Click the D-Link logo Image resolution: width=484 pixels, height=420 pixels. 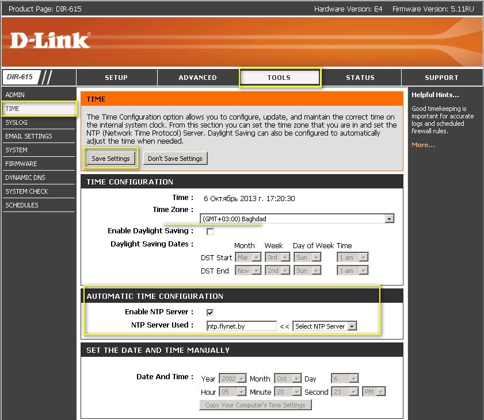50,41
